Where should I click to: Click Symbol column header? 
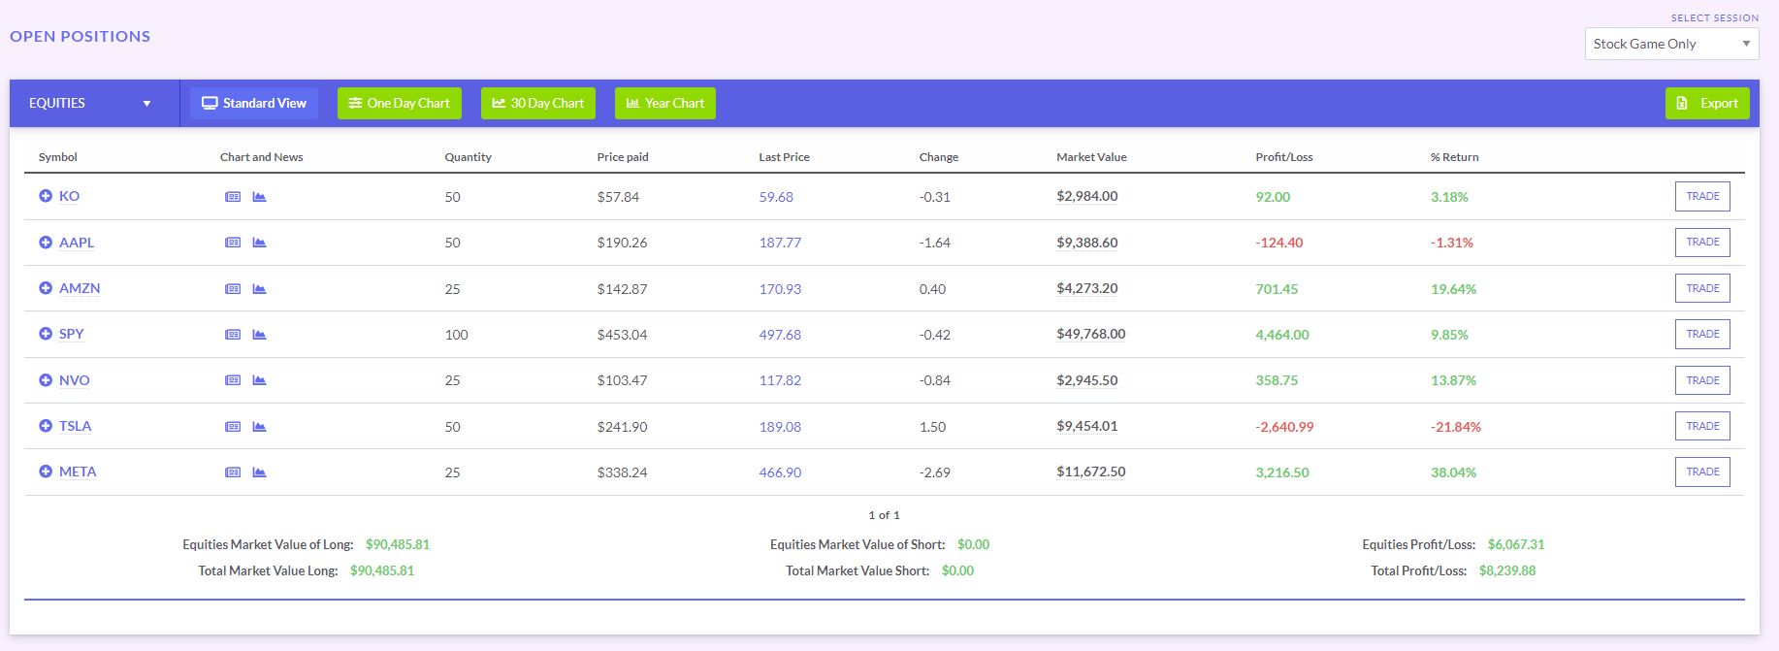click(58, 157)
